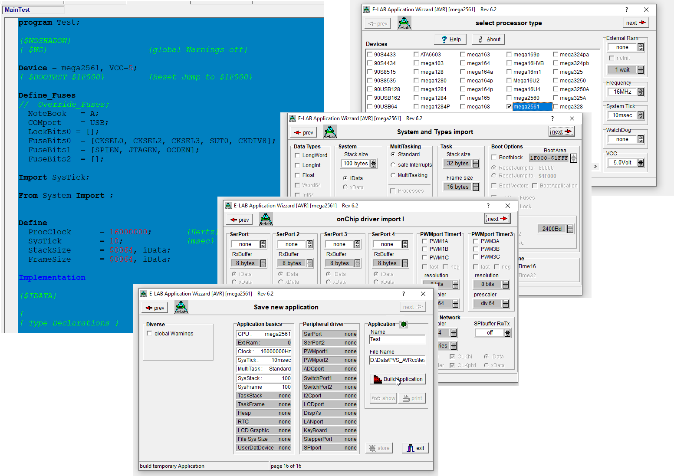Click the e-lab logo in System and Types import window

[330, 132]
